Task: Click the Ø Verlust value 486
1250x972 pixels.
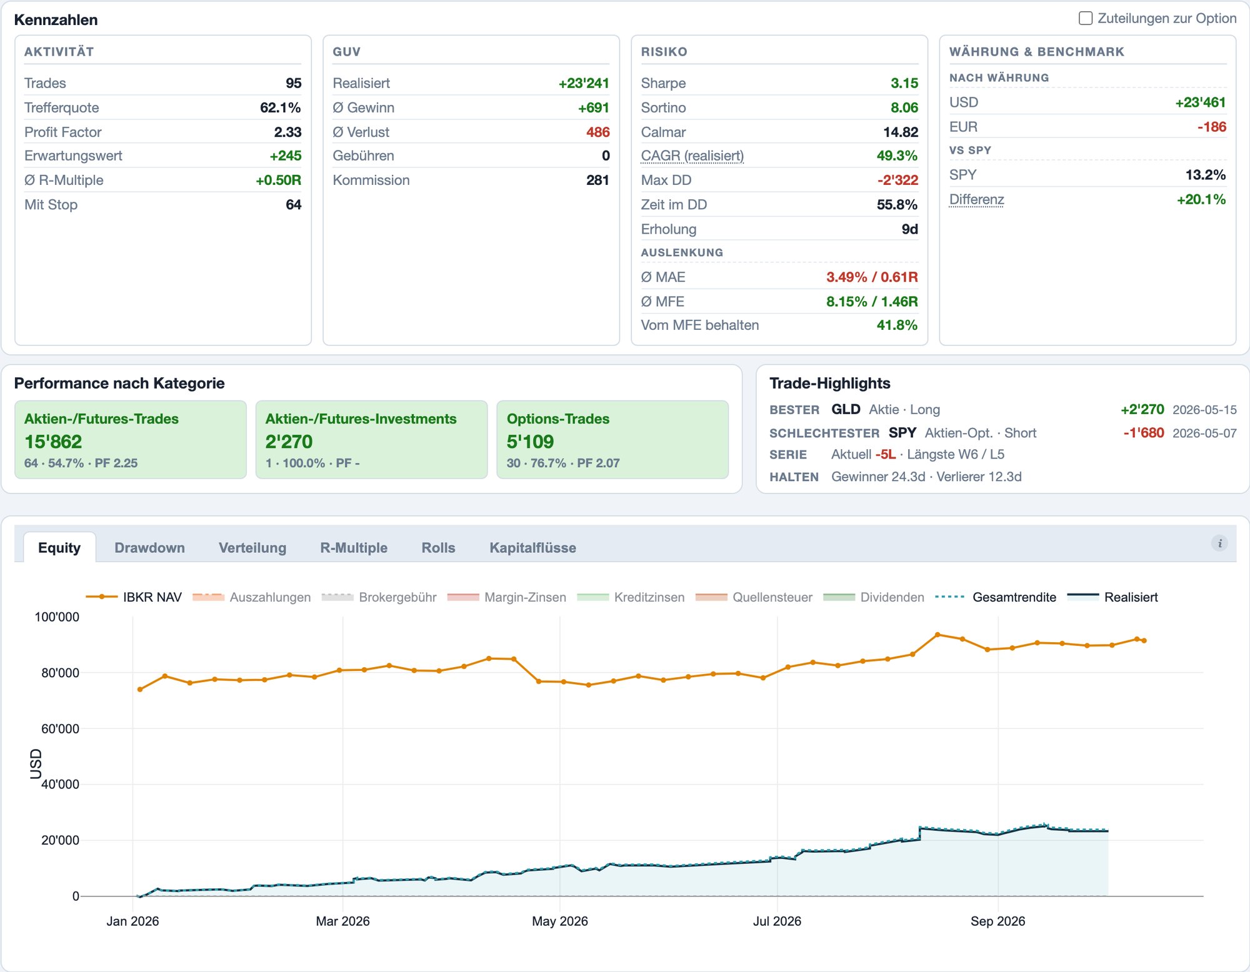Action: click(597, 132)
